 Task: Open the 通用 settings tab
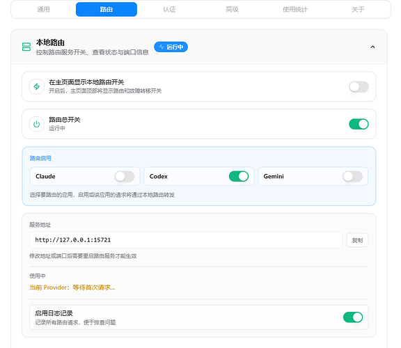[x=43, y=10]
